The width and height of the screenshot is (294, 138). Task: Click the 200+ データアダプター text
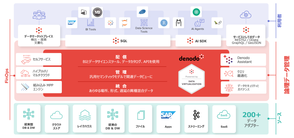252,120
